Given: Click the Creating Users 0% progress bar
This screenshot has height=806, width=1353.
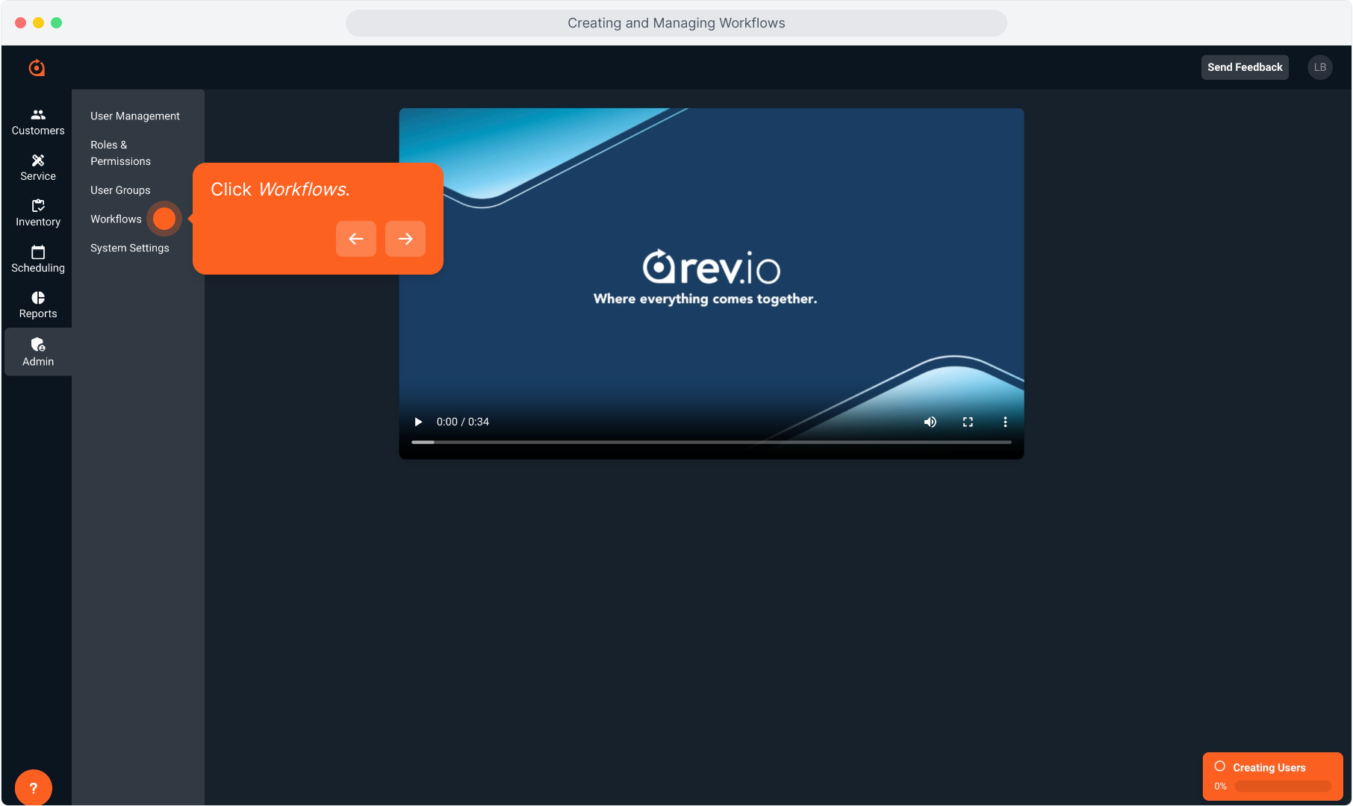Looking at the screenshot, I should pos(1283,786).
